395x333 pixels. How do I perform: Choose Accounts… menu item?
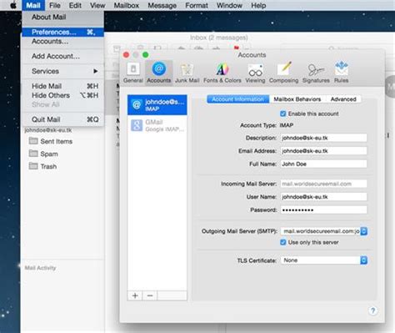[63, 42]
